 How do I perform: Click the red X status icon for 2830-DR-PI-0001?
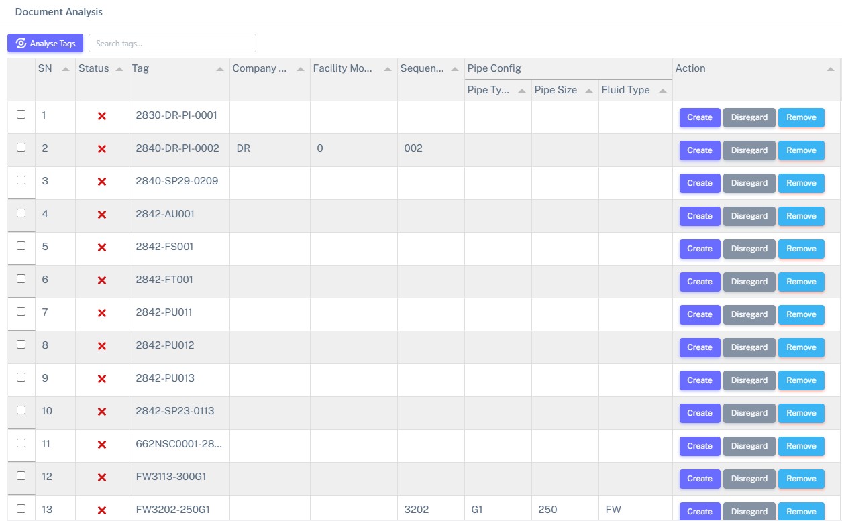click(101, 115)
